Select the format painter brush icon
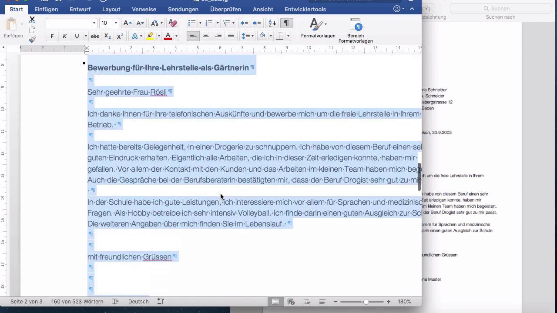 [x=32, y=40]
